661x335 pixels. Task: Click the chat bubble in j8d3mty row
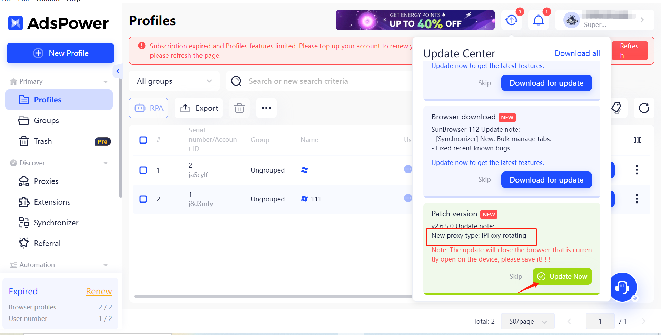point(408,198)
